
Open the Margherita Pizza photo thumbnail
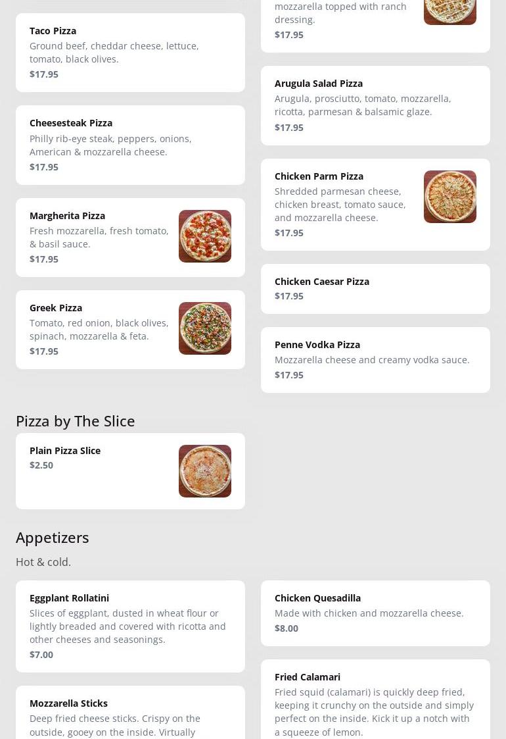[205, 236]
